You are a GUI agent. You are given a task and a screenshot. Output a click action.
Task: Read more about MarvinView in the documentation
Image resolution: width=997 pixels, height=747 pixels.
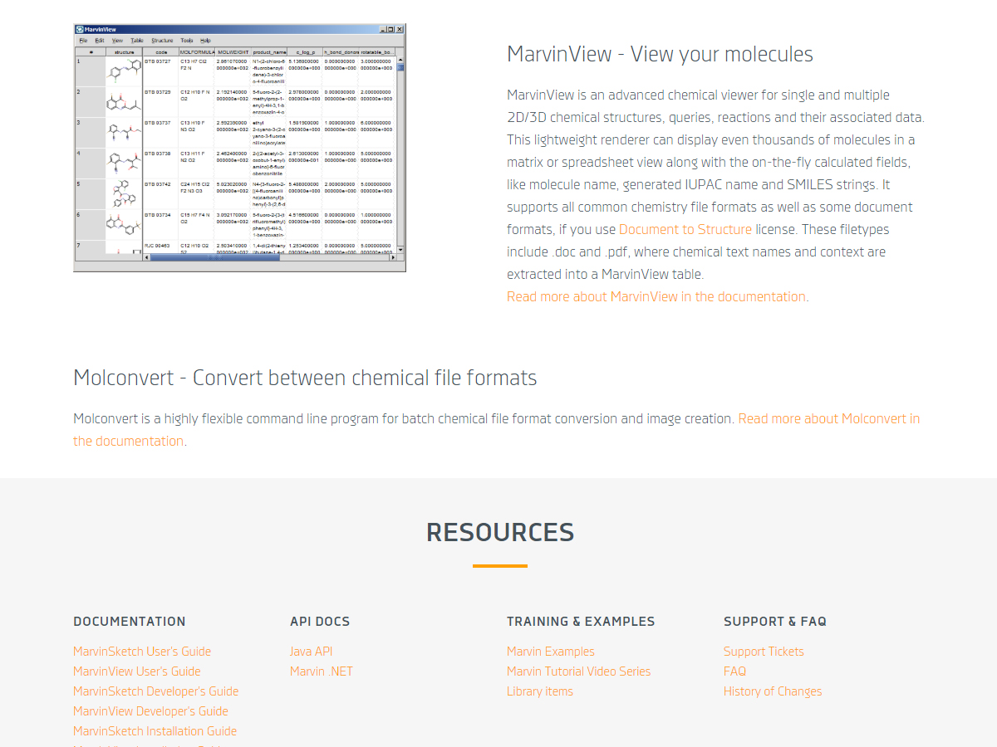656,296
